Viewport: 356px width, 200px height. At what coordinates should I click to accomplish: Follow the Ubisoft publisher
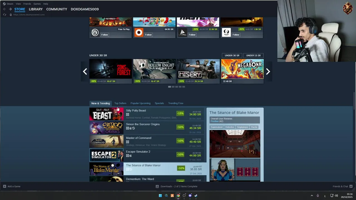pos(105,35)
